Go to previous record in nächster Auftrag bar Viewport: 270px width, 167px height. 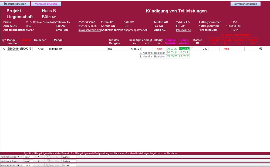click(22, 161)
